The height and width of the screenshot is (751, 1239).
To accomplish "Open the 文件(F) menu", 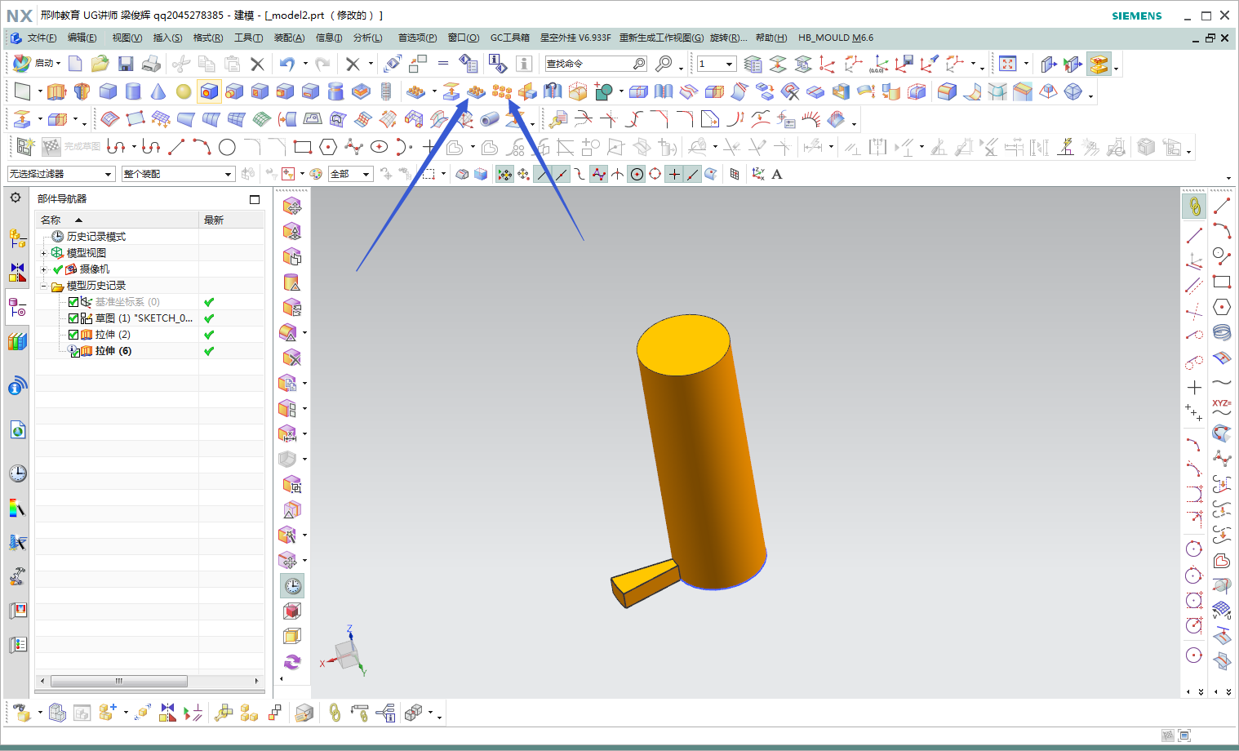I will pyautogui.click(x=41, y=38).
